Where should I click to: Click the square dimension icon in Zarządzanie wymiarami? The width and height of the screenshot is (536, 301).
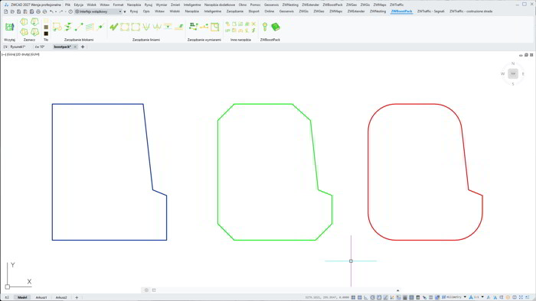[x=214, y=27]
